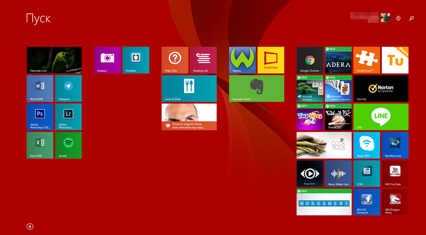Launch the Fresh Paint tile
This screenshot has height=235, width=426.
[270, 60]
